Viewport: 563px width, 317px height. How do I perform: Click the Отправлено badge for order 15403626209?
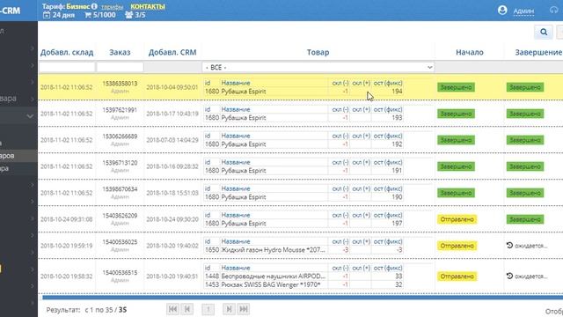(457, 219)
